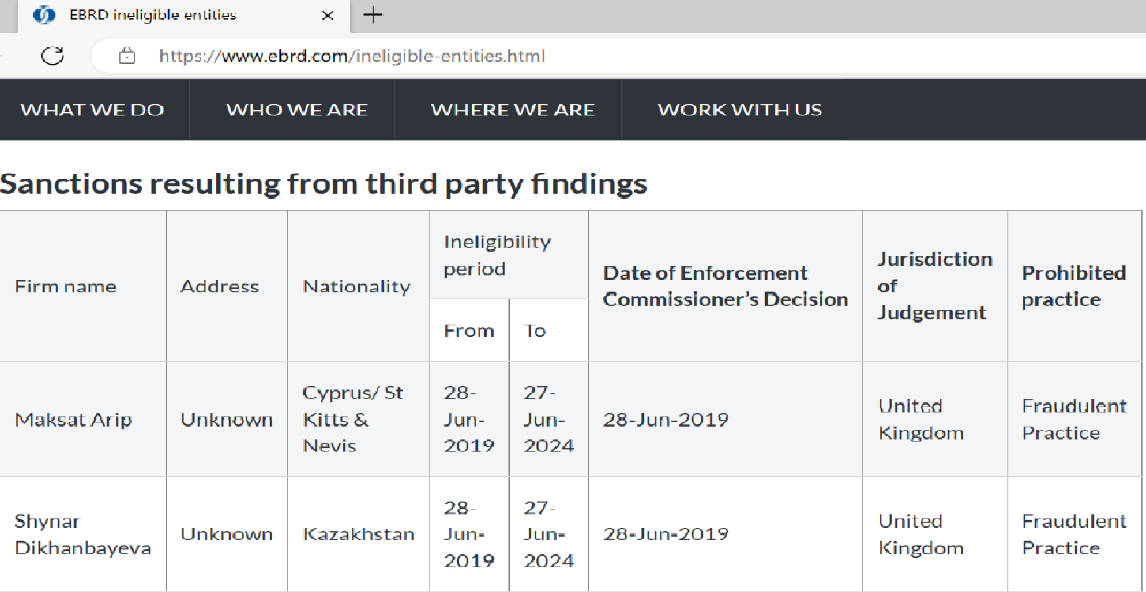Click the EBRD favicon on the tab
Image resolution: width=1146 pixels, height=592 pixels.
pos(44,15)
